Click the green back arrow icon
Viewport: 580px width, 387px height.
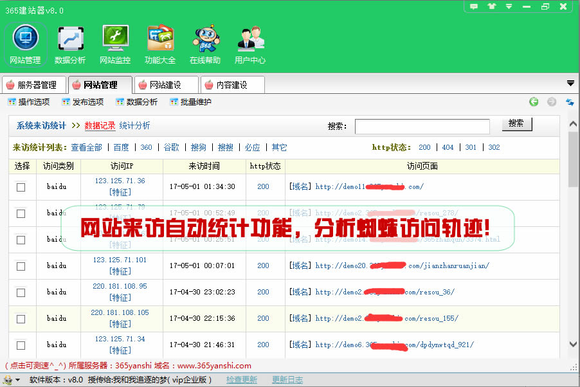[534, 102]
